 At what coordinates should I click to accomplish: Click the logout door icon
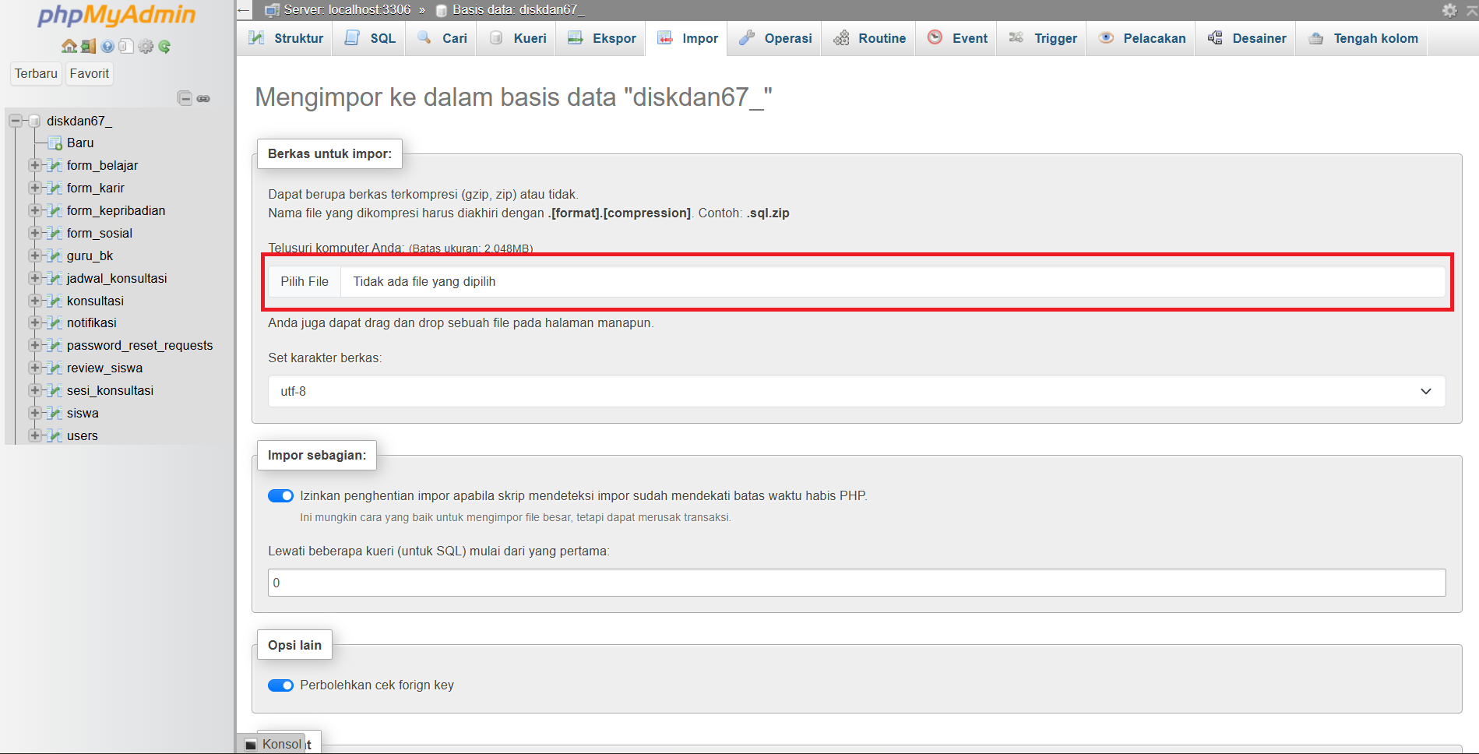pyautogui.click(x=88, y=47)
